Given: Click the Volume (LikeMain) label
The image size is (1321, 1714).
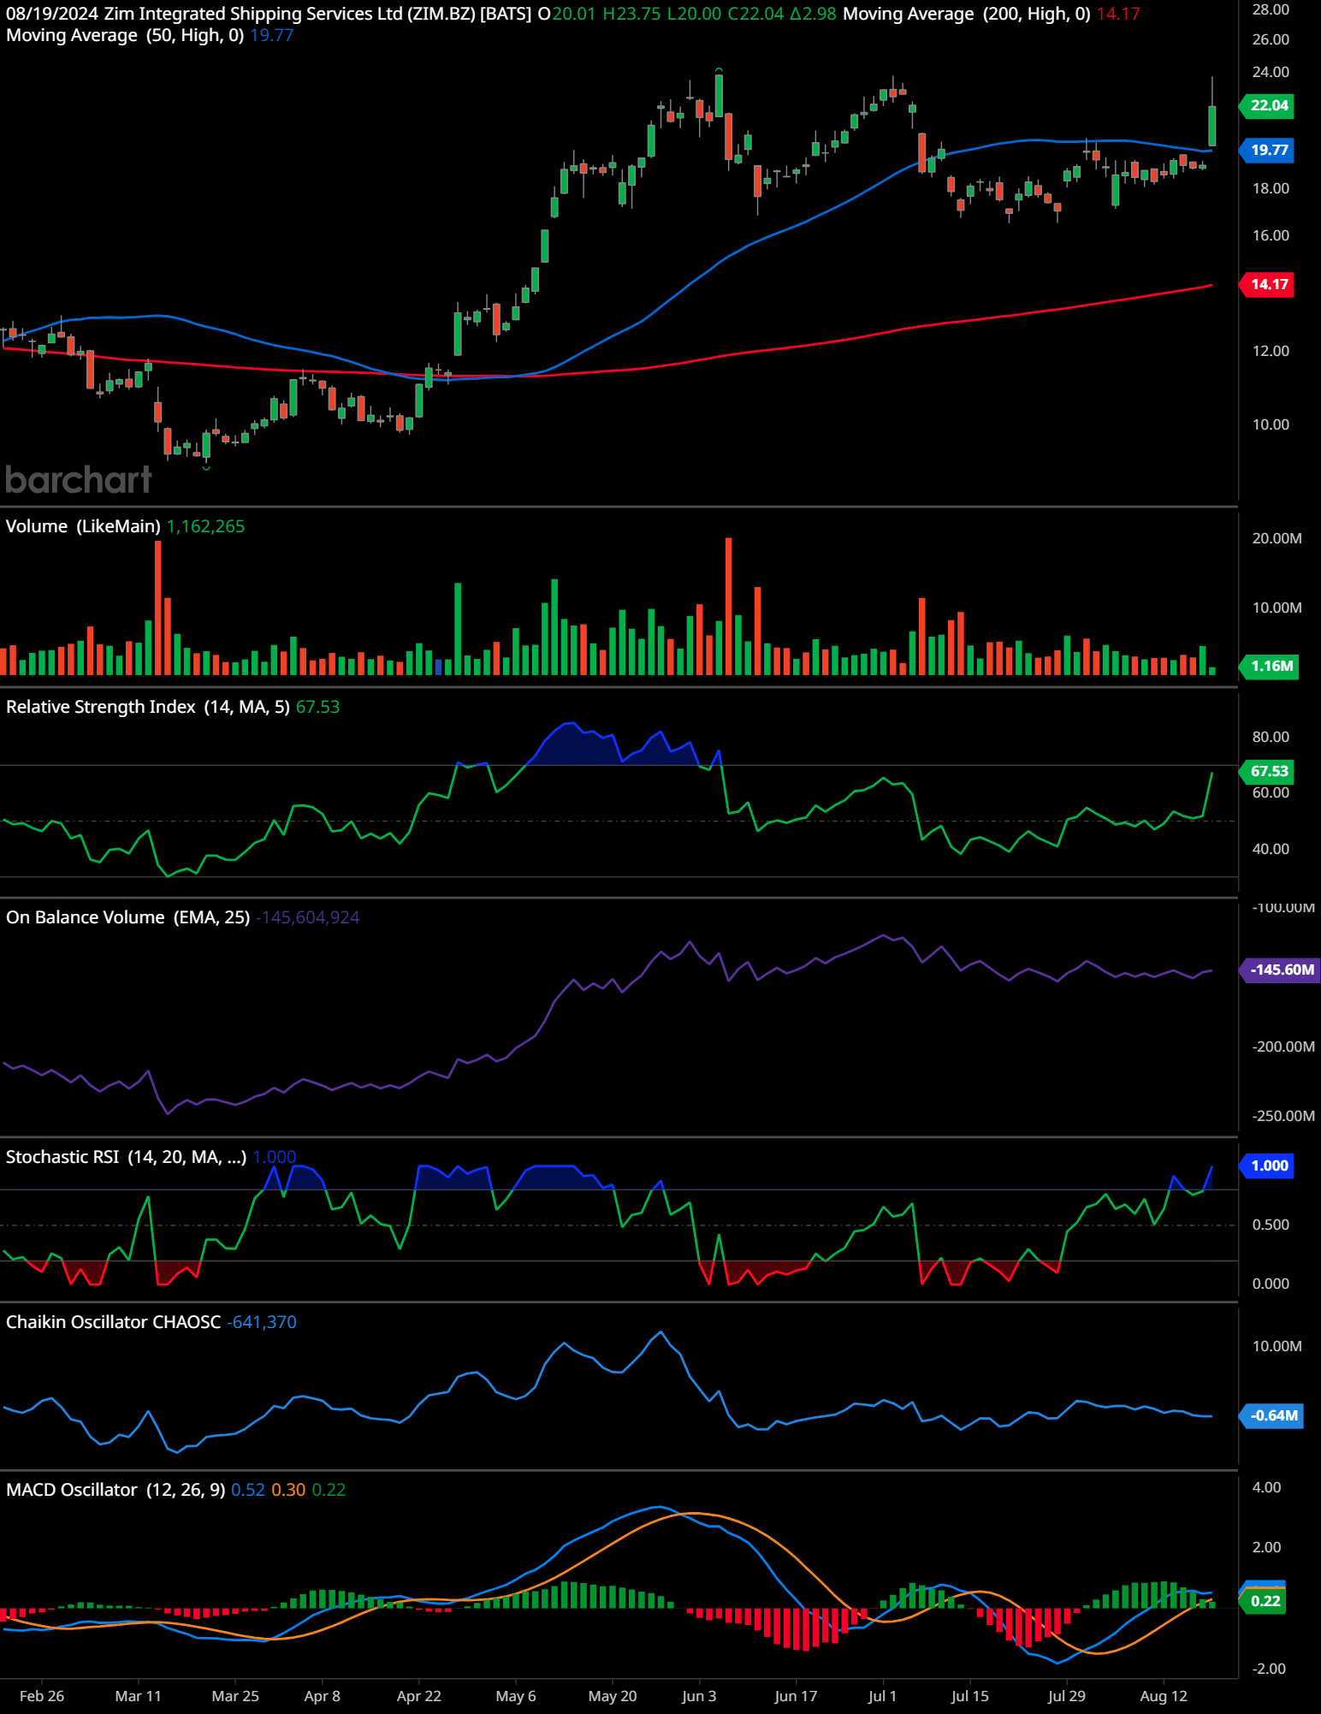Looking at the screenshot, I should pyautogui.click(x=83, y=526).
